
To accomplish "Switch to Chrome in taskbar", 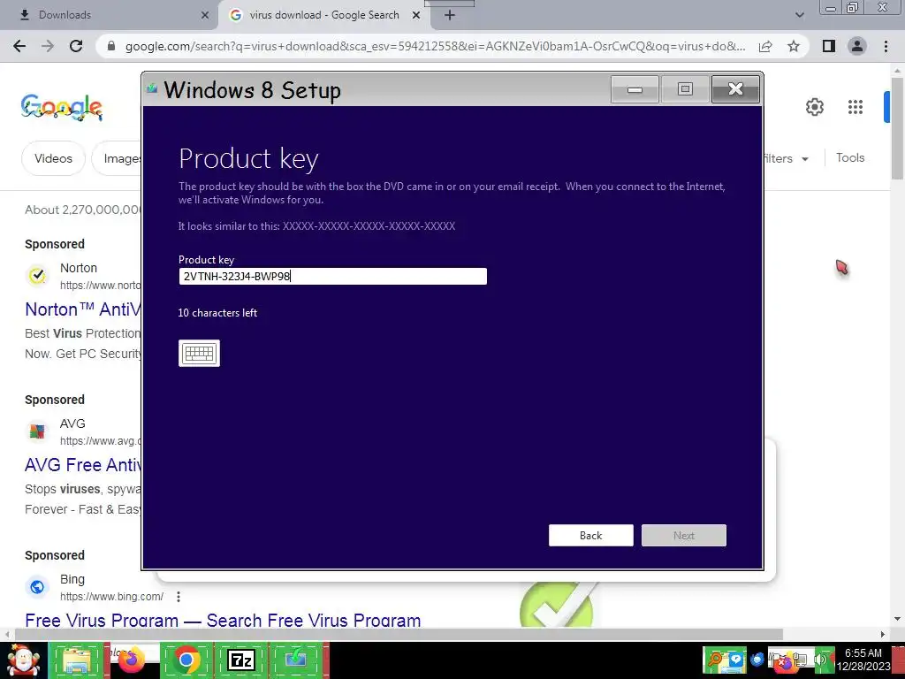I will (x=186, y=660).
